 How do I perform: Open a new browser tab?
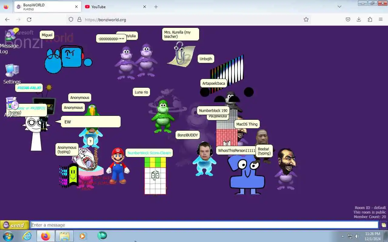pos(156,7)
